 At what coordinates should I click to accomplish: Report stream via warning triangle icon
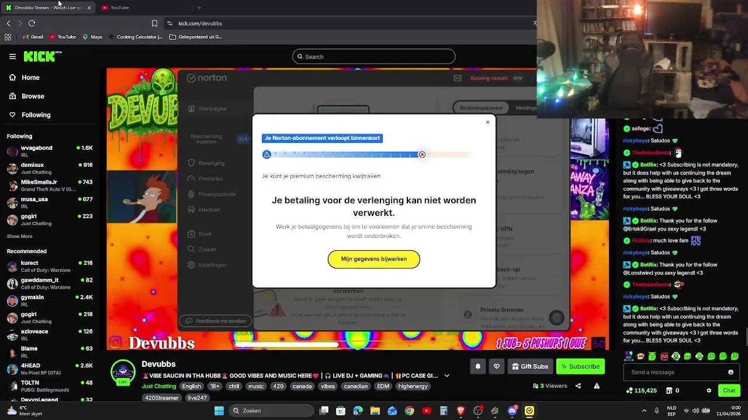597,386
